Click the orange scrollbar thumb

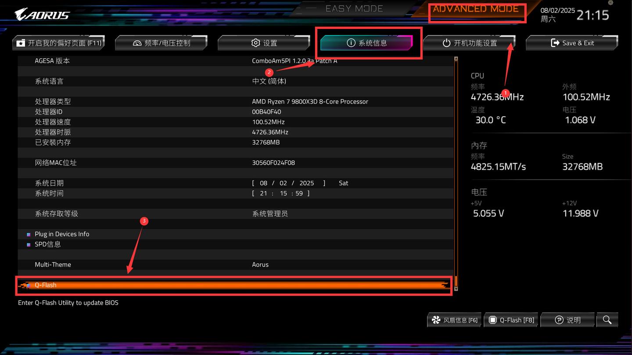tap(456, 281)
